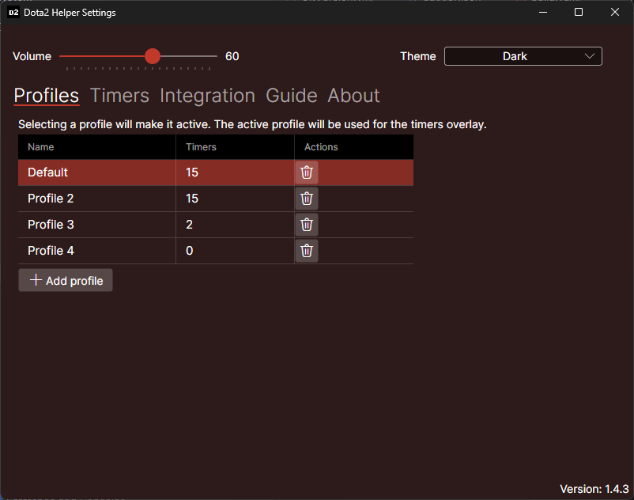
Task: Click the chevron on the theme selector
Action: click(x=589, y=56)
